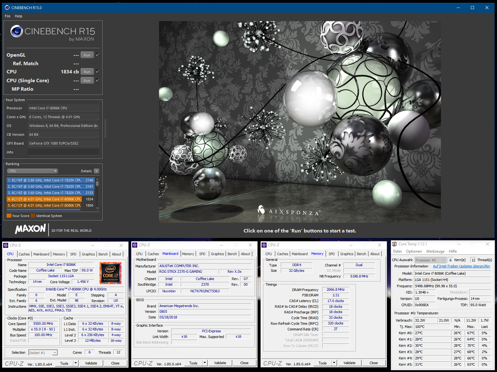Open the File menu in Cinebench

point(8,16)
